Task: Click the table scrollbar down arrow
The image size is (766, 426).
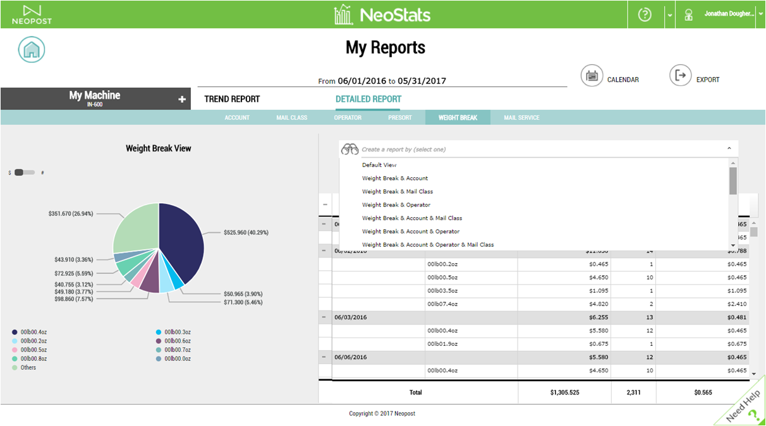Action: (x=753, y=374)
